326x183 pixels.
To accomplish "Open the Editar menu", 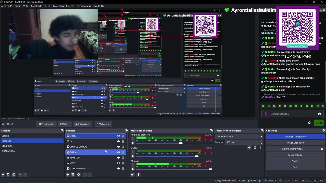I will [18, 6].
